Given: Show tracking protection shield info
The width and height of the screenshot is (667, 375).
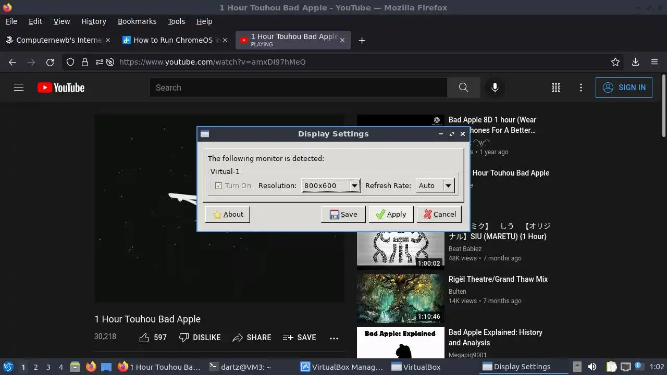Looking at the screenshot, I should point(70,62).
